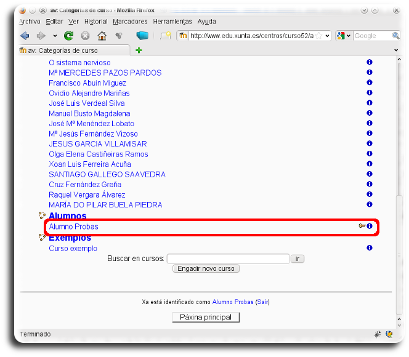The image size is (409, 357).
Task: Open the Herramientas menu
Action: tap(172, 22)
